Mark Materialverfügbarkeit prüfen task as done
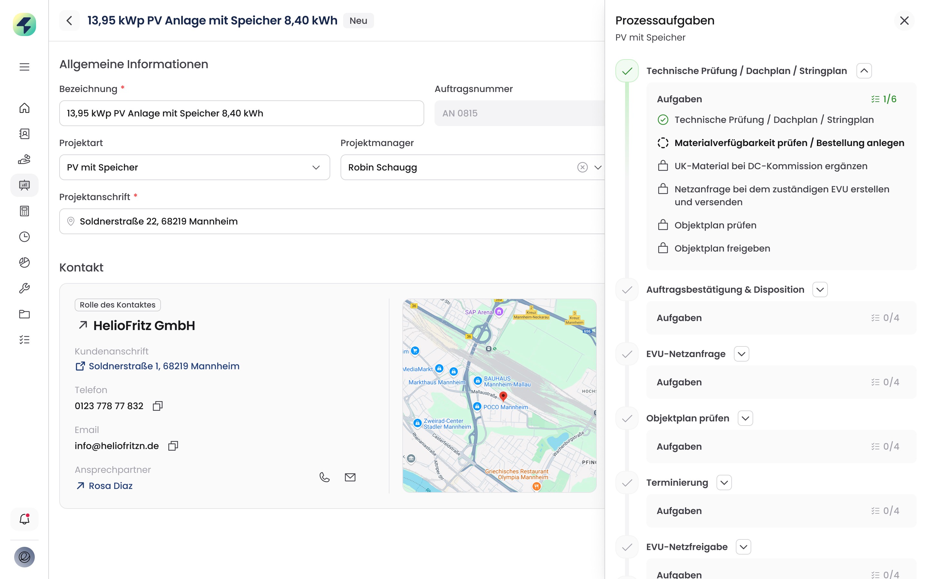This screenshot has width=927, height=579. (663, 143)
